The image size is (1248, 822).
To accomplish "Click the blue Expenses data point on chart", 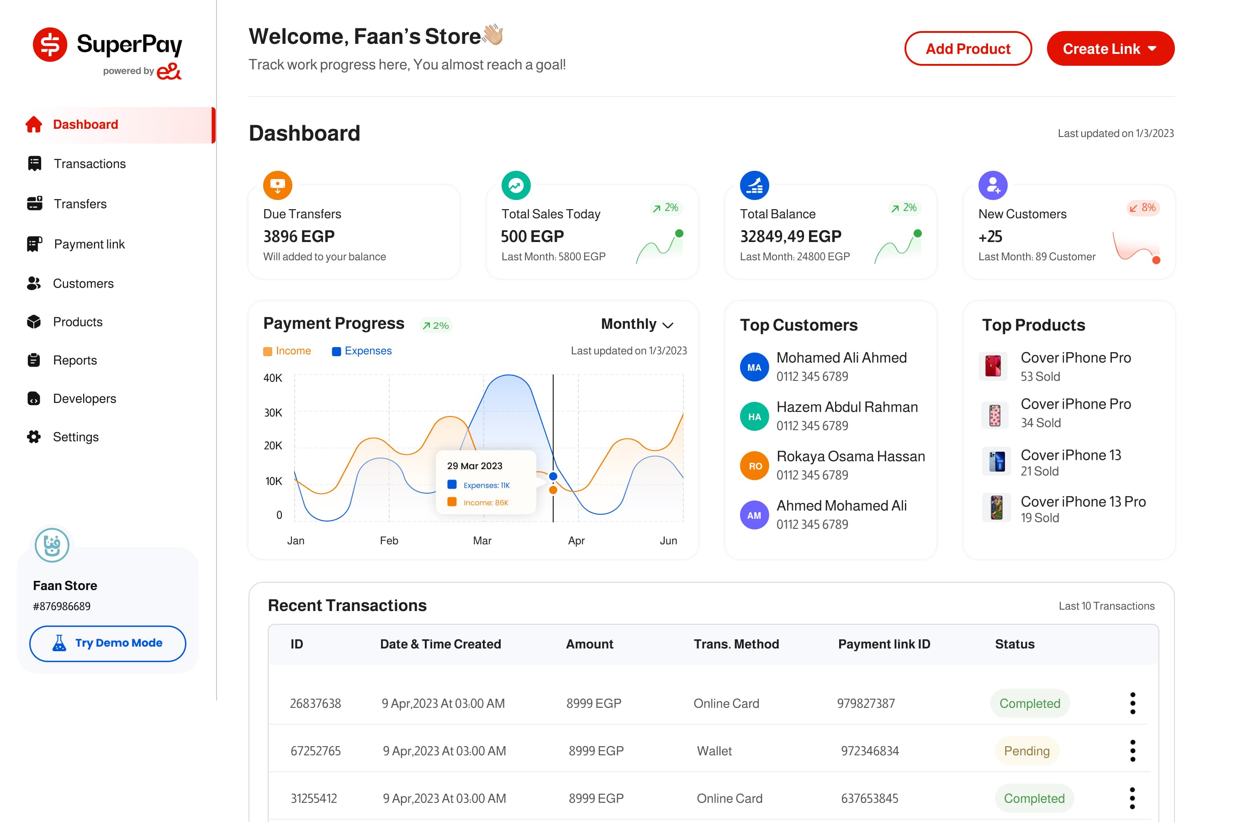I will click(553, 476).
